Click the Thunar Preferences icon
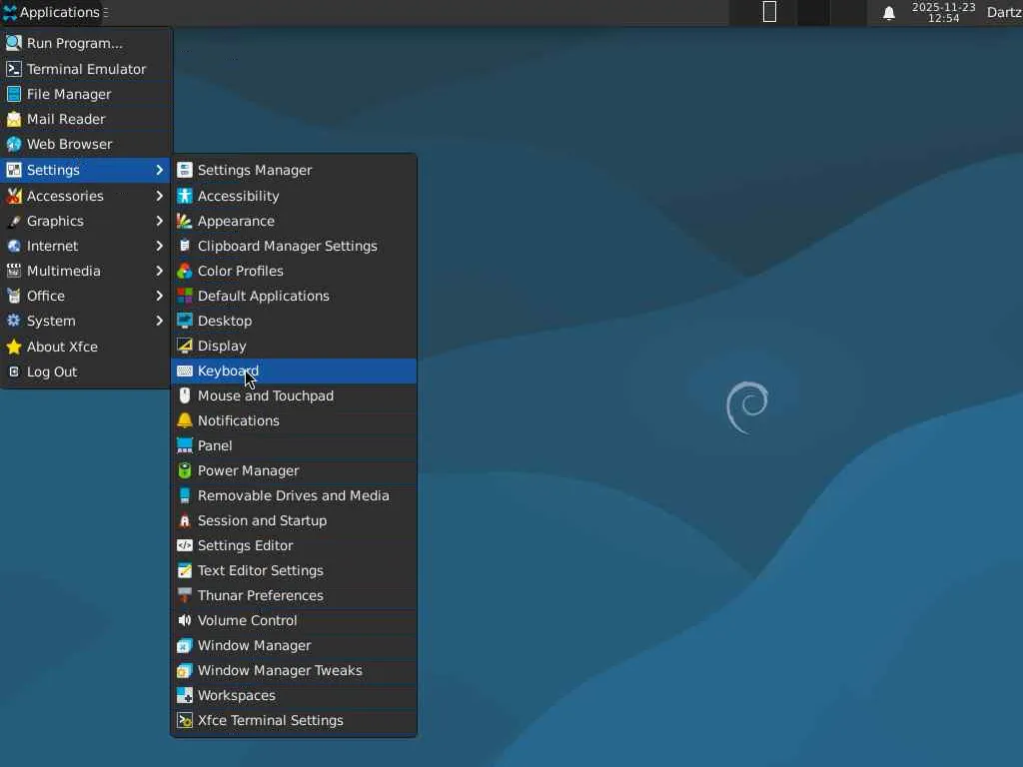Viewport: 1023px width, 767px height. click(185, 595)
